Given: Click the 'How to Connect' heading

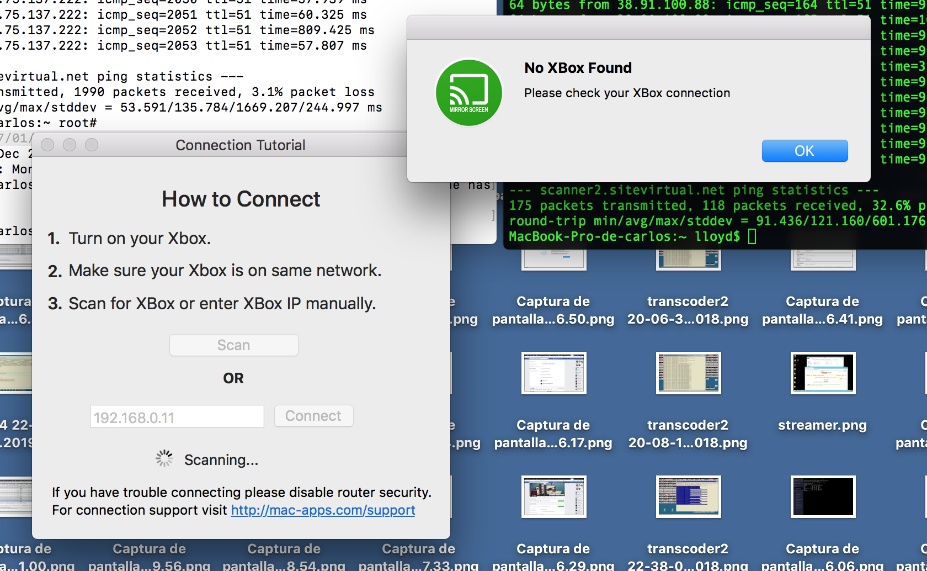Looking at the screenshot, I should (241, 199).
